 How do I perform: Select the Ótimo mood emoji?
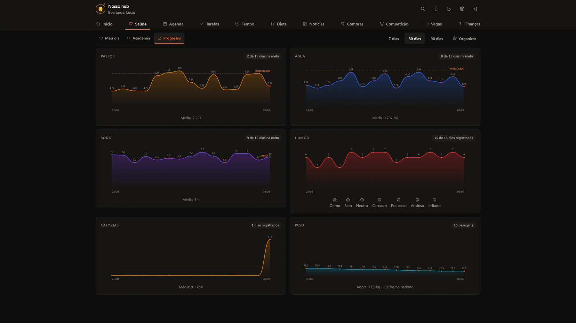coord(335,200)
